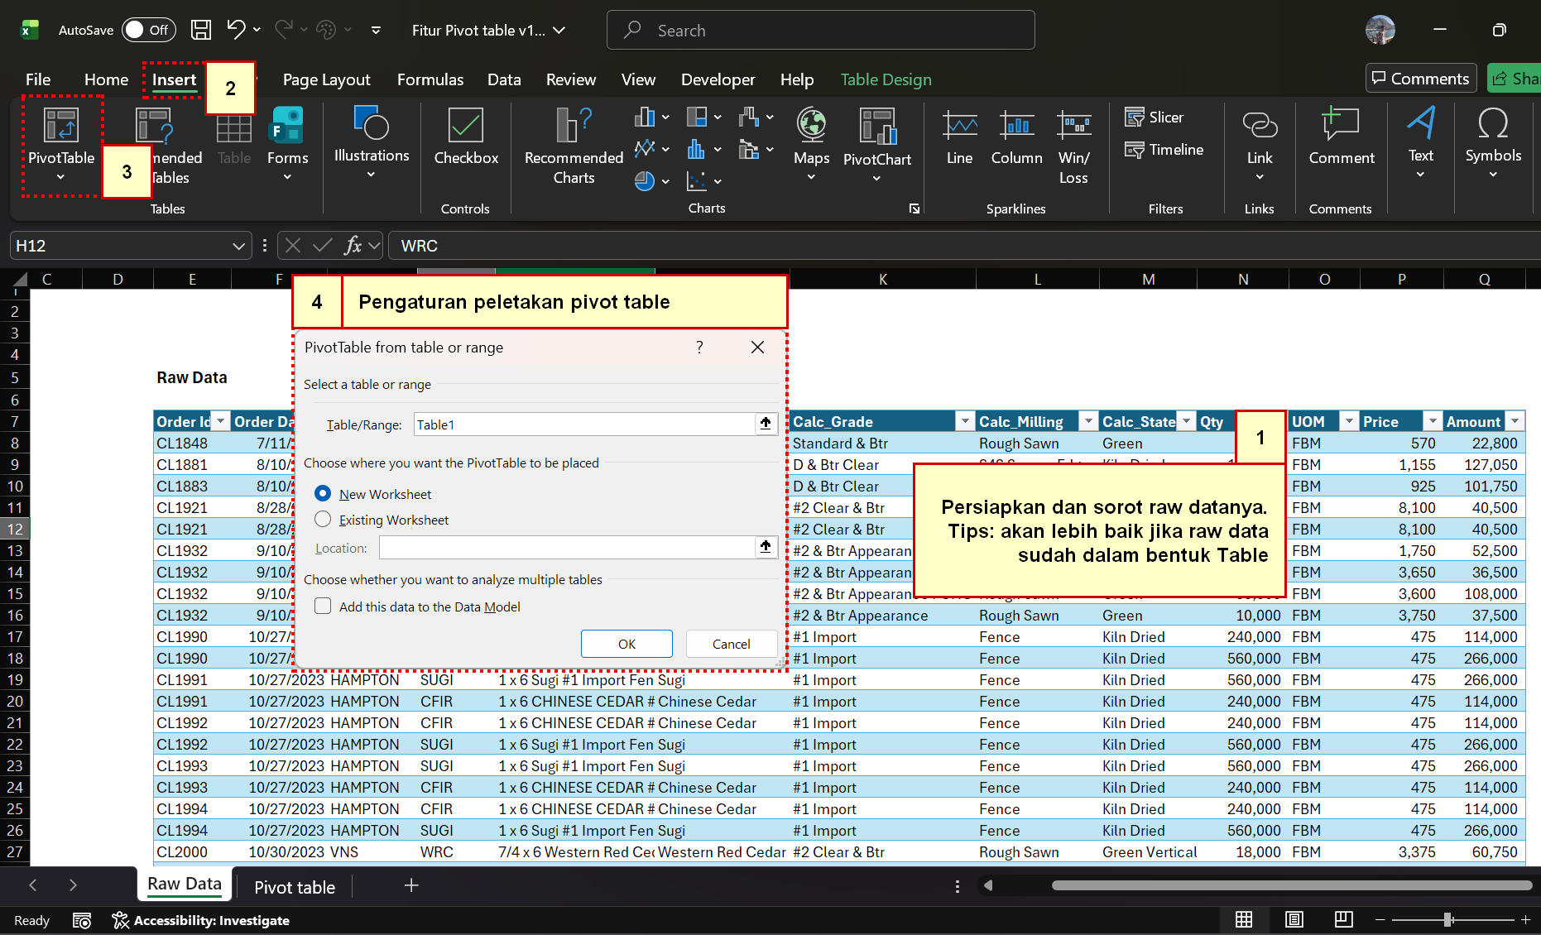Add a Slicer filter
The image size is (1541, 935).
(x=1155, y=117)
